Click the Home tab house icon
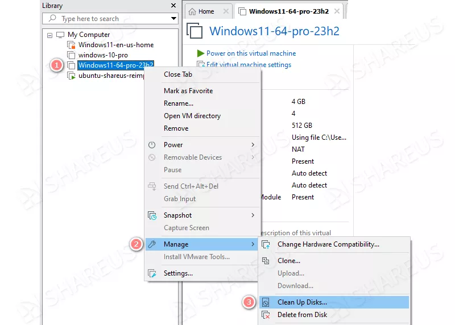 point(192,11)
